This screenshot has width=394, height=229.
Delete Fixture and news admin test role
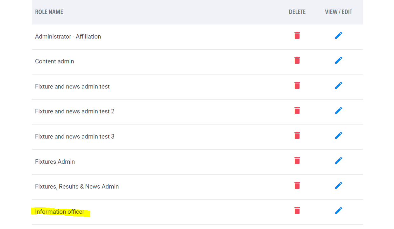coord(297,85)
